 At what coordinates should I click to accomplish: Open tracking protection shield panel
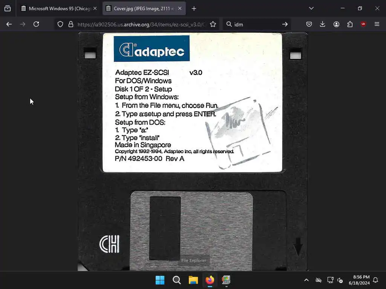pyautogui.click(x=60, y=24)
